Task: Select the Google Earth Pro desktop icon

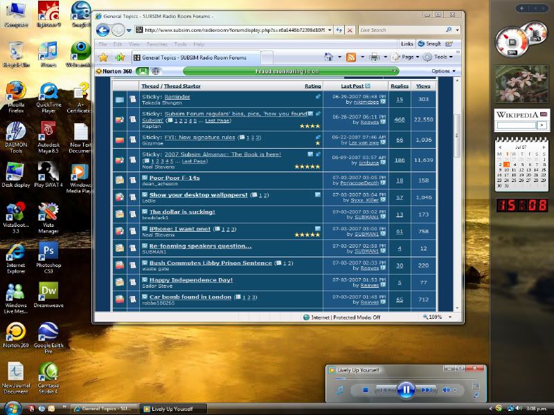Action: click(48, 338)
